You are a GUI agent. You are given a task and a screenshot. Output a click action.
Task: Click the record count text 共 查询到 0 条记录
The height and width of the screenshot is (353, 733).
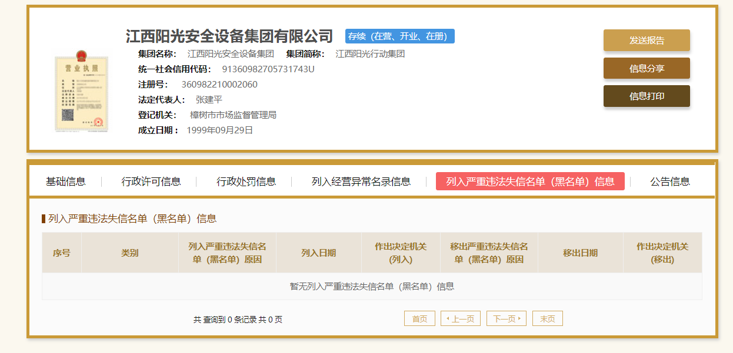(225, 320)
